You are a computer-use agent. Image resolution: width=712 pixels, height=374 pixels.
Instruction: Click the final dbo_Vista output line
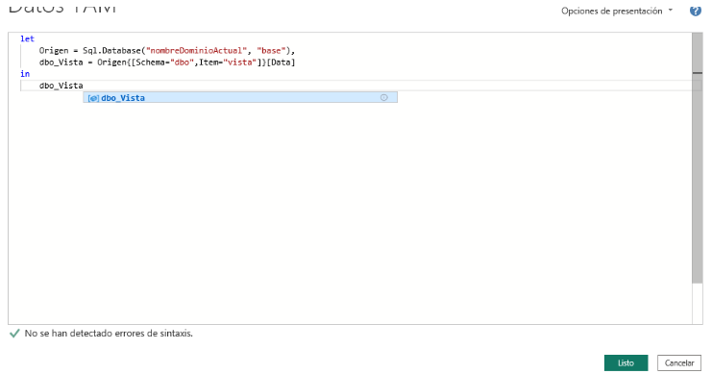[x=61, y=86]
